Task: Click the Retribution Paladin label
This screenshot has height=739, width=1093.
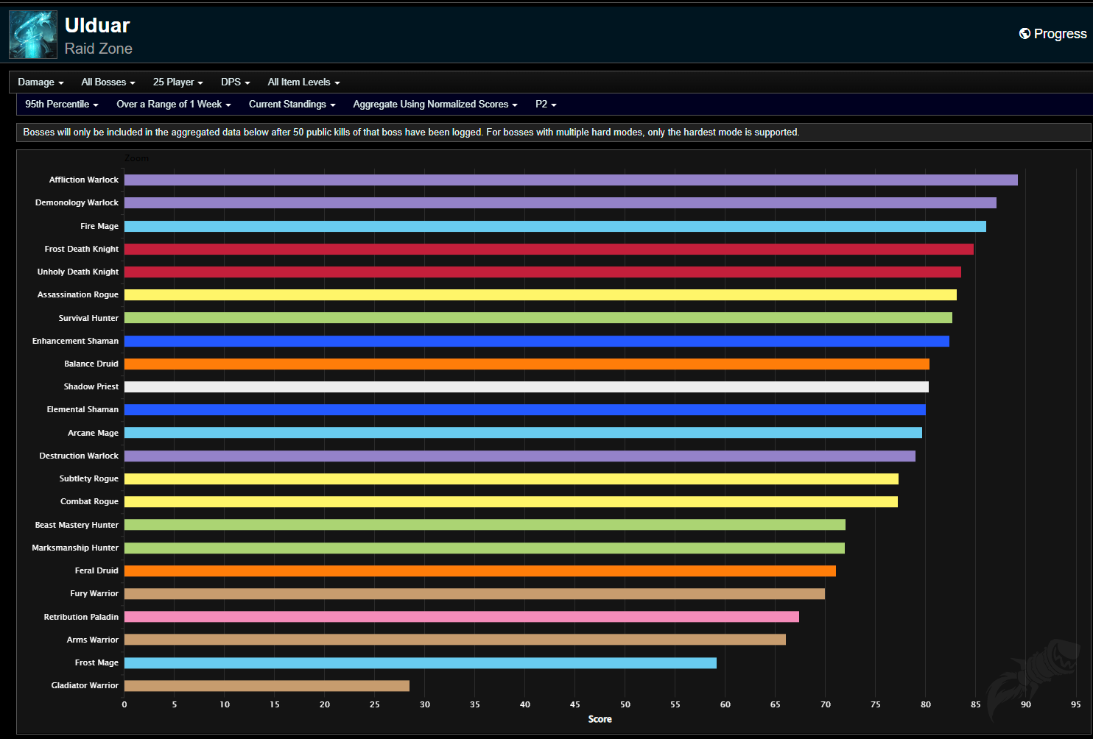Action: (x=81, y=617)
